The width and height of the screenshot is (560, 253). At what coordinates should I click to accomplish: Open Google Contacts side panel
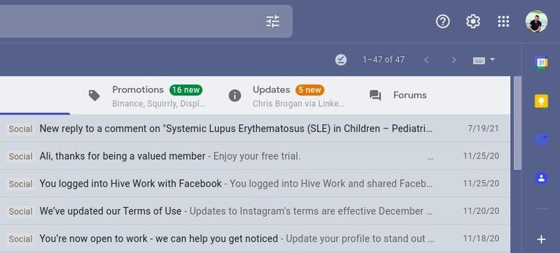tap(541, 178)
